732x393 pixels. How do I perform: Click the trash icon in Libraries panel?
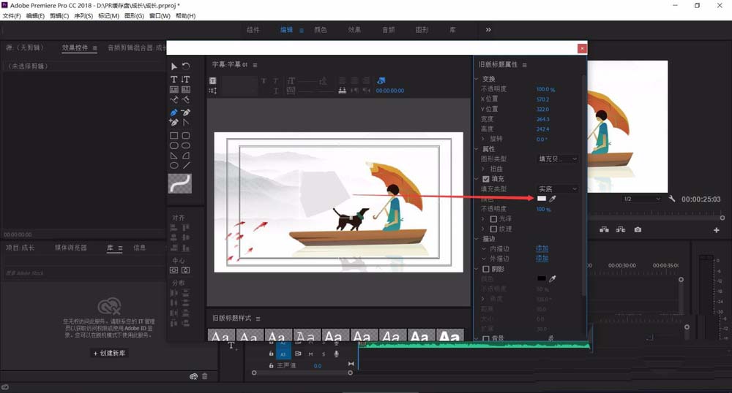[x=204, y=376]
